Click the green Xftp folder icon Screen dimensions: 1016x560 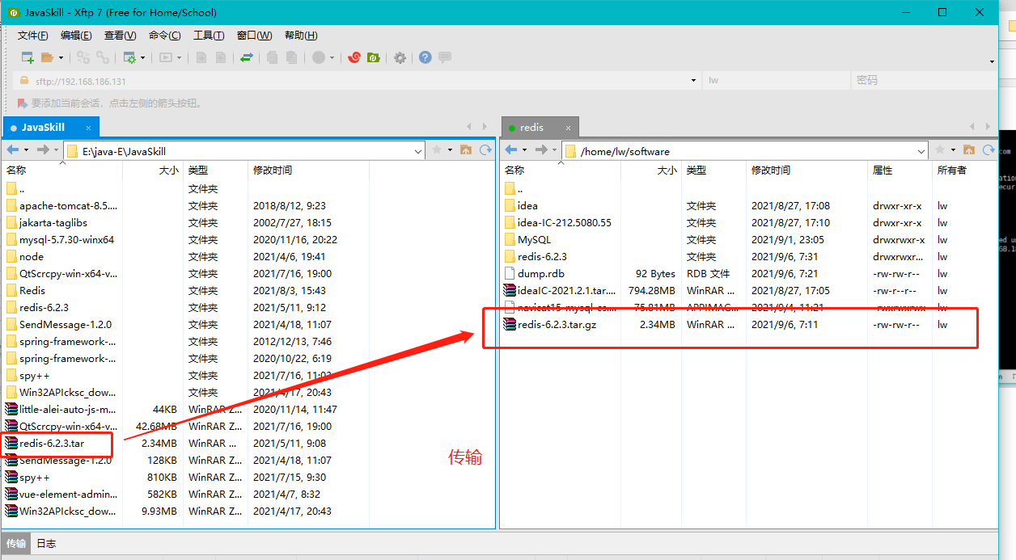374,57
